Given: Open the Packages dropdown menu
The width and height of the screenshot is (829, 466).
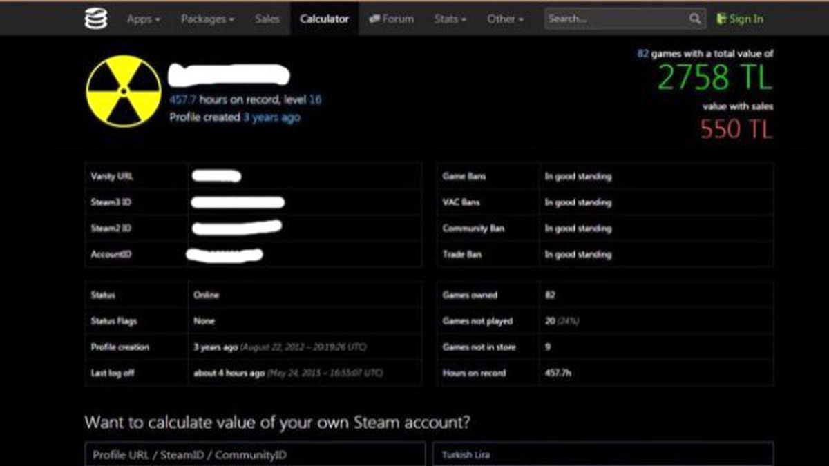Looking at the screenshot, I should point(207,19).
